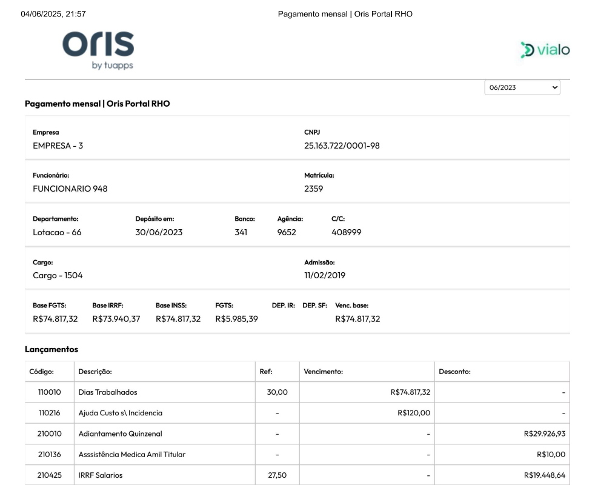Click the page title Pagamento mensal heading
The height and width of the screenshot is (485, 595).
[x=97, y=104]
